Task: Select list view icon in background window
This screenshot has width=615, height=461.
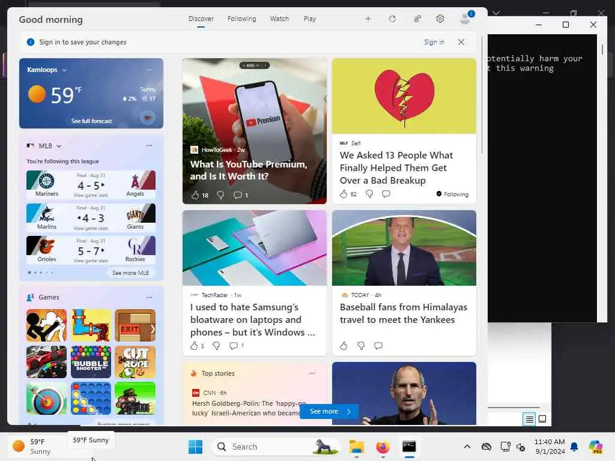Action: point(529,419)
